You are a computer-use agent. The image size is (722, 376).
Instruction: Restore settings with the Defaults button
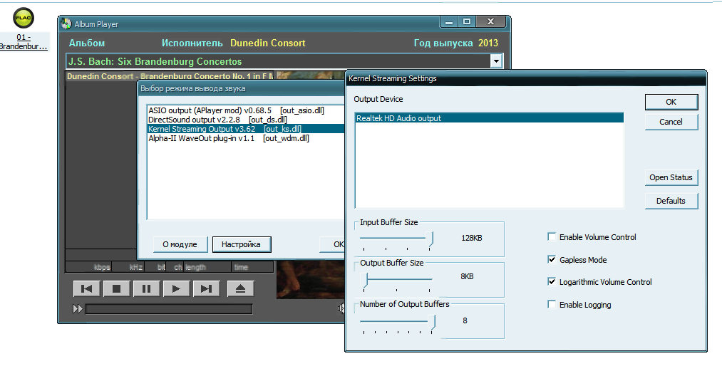671,201
